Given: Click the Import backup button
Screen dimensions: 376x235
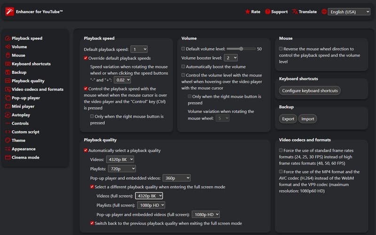Looking at the screenshot, I should tap(308, 119).
